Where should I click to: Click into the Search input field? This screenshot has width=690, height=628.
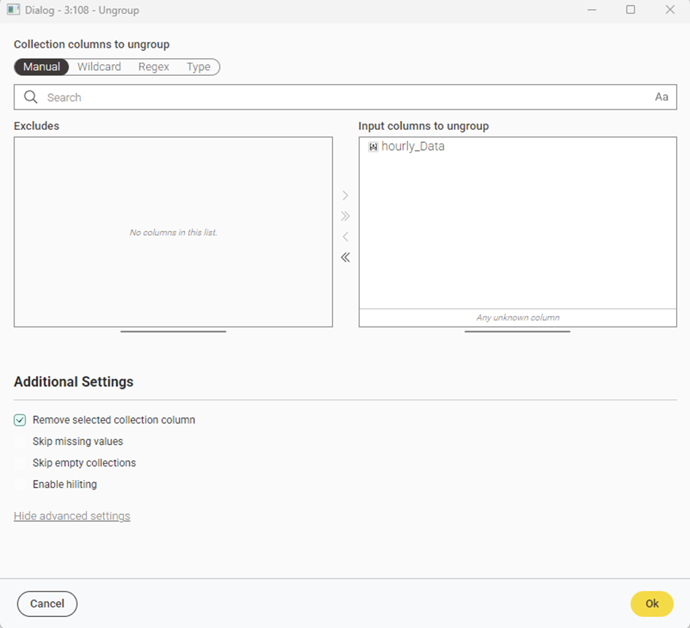[x=343, y=97]
